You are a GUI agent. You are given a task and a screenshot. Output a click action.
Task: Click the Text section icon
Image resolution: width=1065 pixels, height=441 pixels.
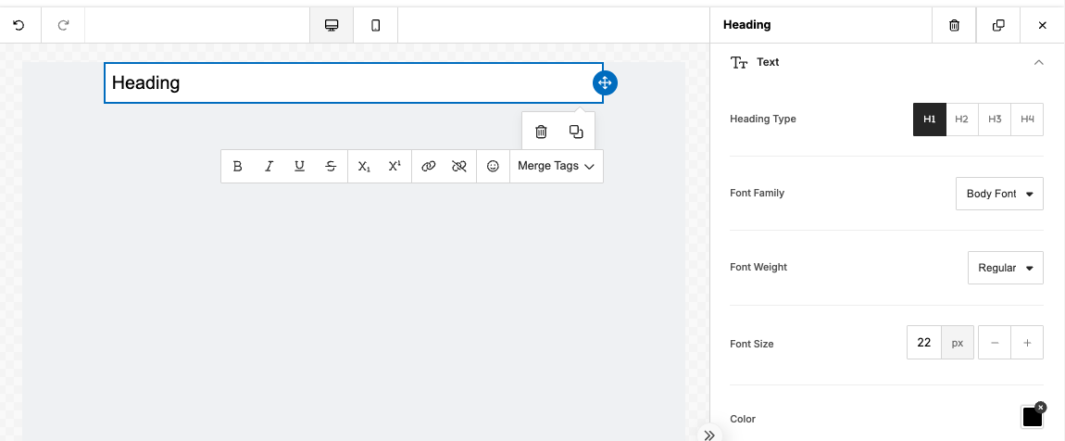tap(739, 62)
